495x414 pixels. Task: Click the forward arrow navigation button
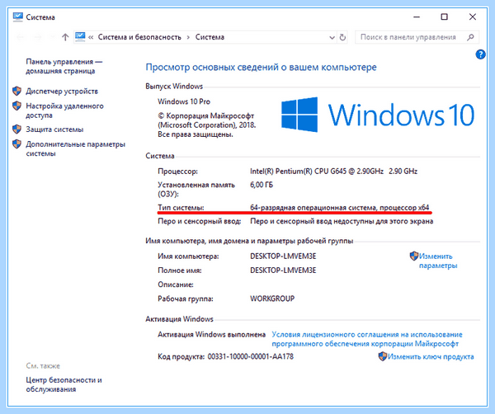point(38,37)
